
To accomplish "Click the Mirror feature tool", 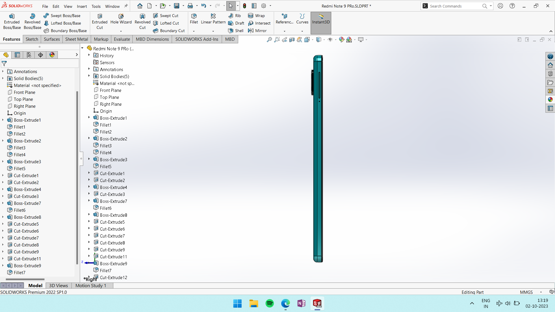I will (257, 31).
